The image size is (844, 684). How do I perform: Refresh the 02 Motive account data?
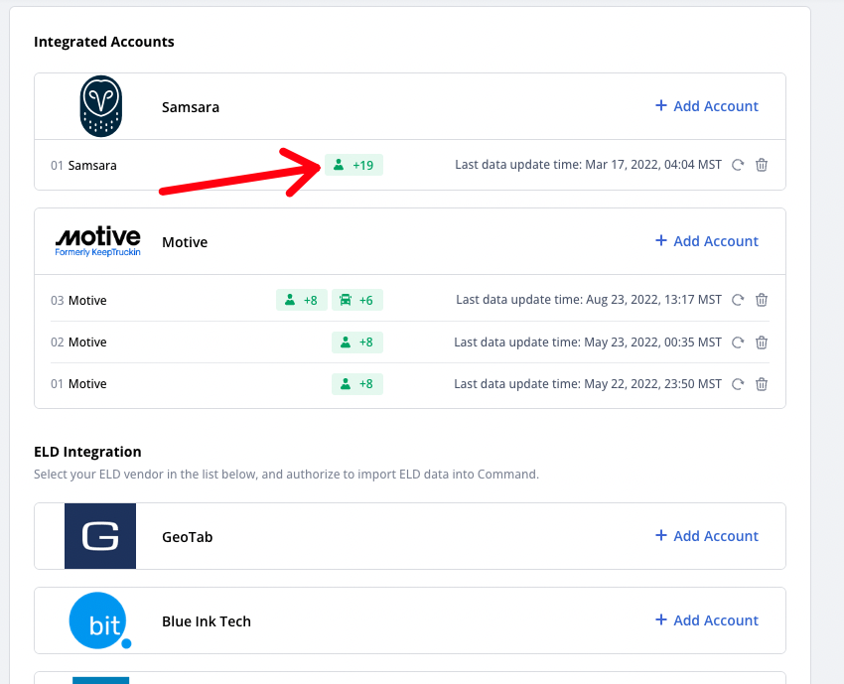pos(738,342)
